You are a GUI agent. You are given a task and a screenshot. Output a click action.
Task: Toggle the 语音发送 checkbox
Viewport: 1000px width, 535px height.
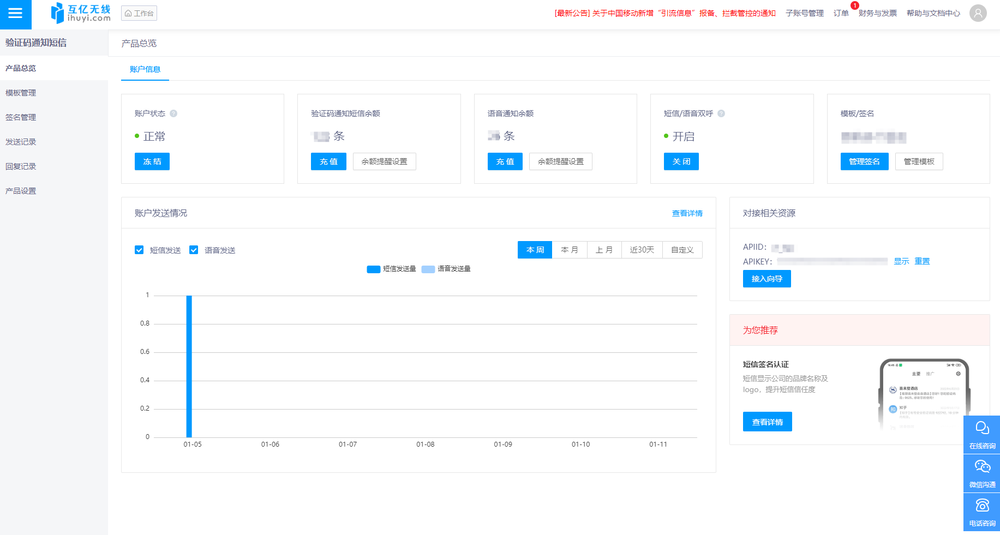click(194, 250)
